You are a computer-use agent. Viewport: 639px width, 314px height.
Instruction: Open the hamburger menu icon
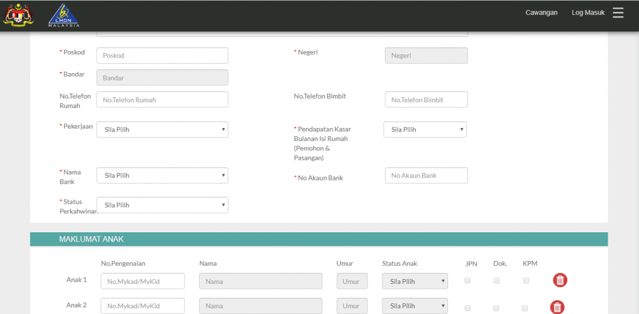(618, 12)
